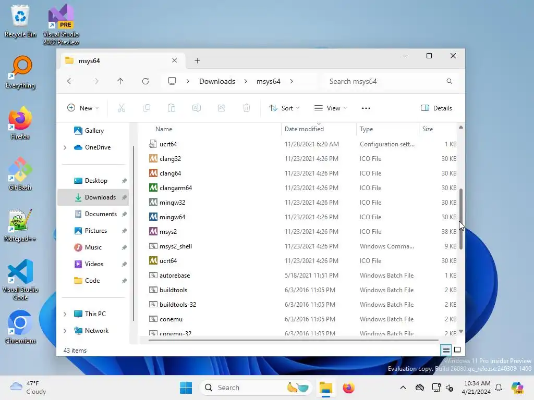Click the search magnifier icon in Explorer
Screen dimensions: 534x400
point(450,81)
